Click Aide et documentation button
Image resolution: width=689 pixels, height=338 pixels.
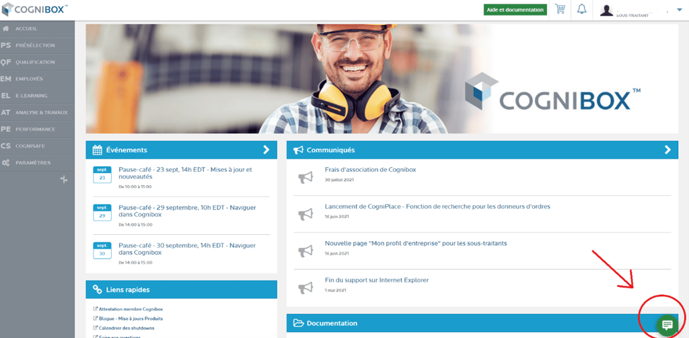click(x=515, y=9)
